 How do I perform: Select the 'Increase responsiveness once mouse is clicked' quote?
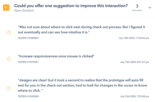pyautogui.click(x=56, y=56)
